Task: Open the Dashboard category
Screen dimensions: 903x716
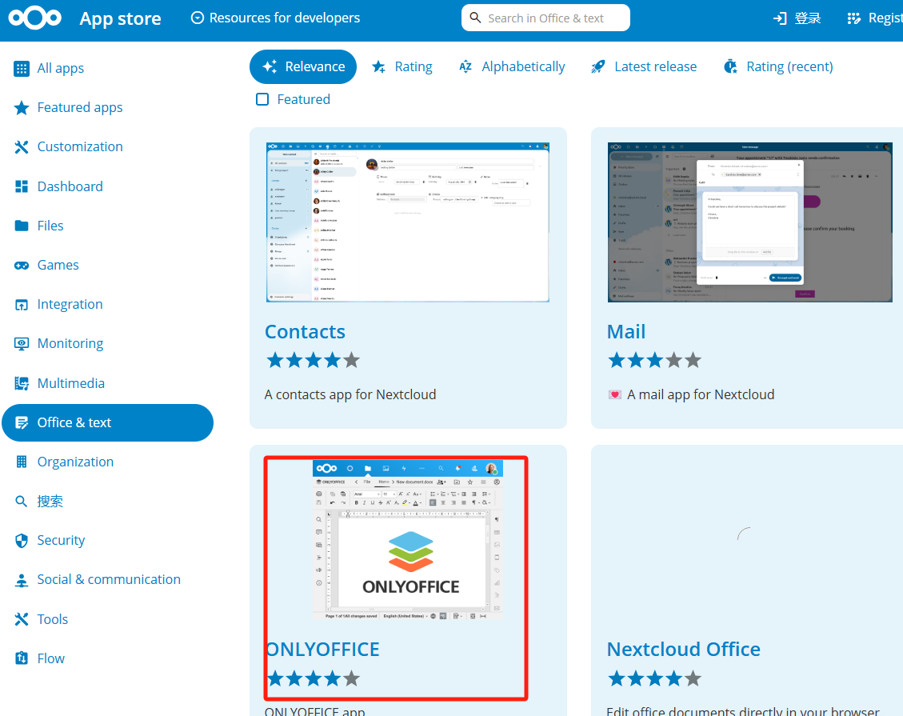Action: [70, 186]
